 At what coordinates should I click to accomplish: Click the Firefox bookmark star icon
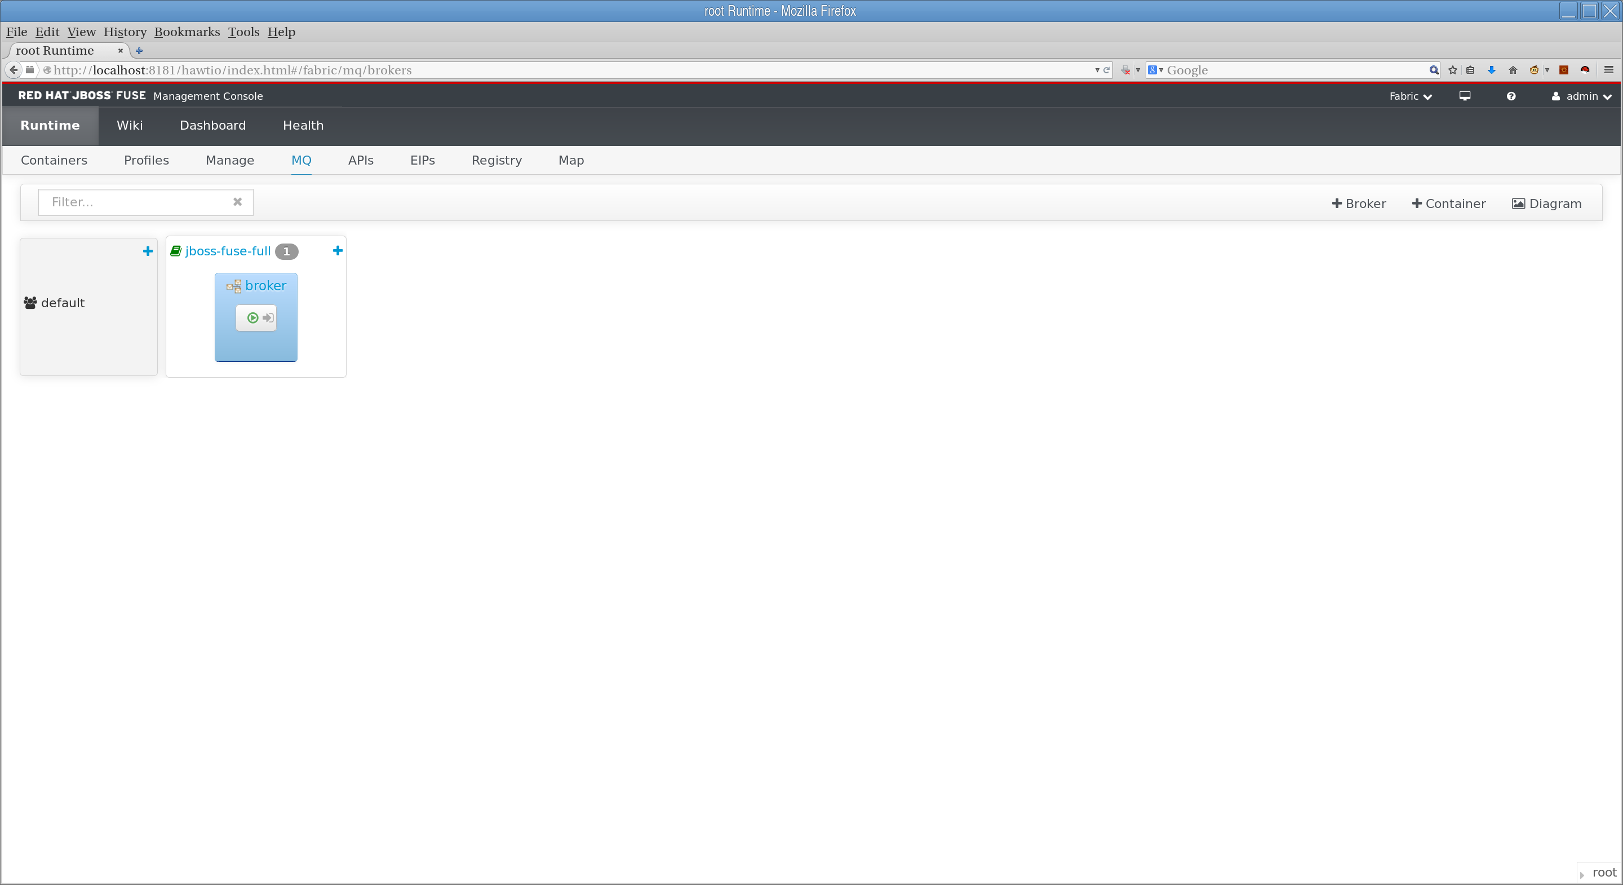(1453, 70)
